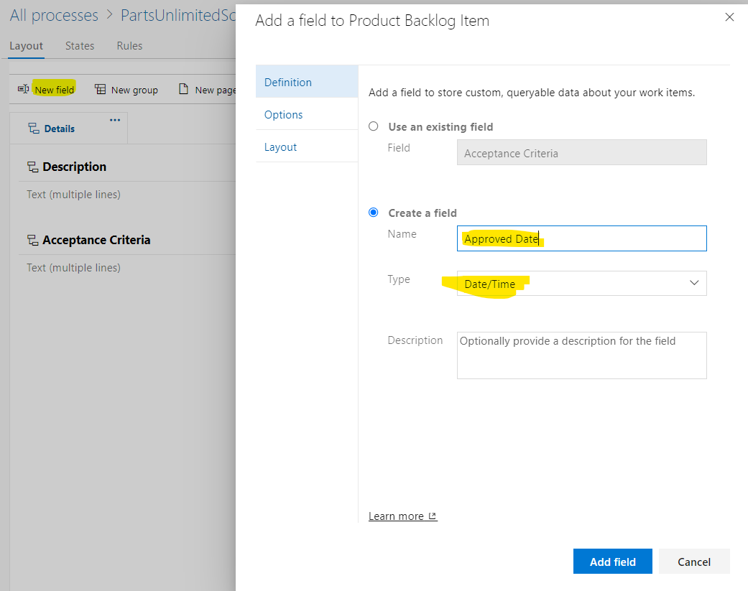Select the Create a field radio button

373,213
